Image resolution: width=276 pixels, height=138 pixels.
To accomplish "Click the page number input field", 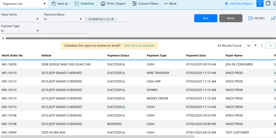I will point(271,45).
